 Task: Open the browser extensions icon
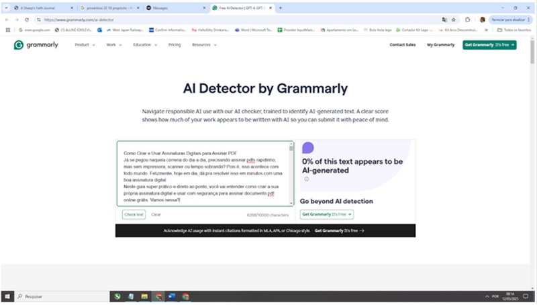tap(467, 20)
